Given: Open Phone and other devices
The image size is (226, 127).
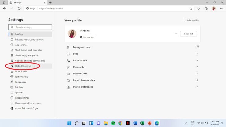Looking at the screenshot, I should tap(30, 103).
